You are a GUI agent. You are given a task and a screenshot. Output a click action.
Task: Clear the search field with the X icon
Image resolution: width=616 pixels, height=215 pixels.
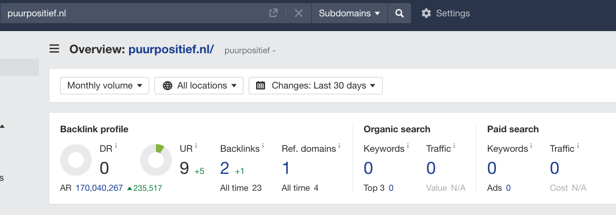tap(299, 13)
